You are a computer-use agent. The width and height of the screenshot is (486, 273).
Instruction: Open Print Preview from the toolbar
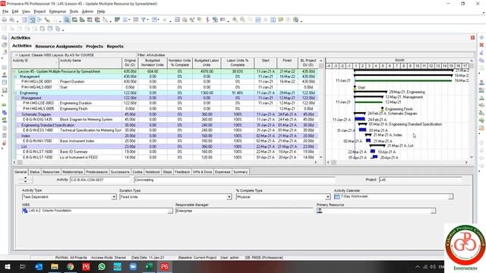click(x=12, y=20)
